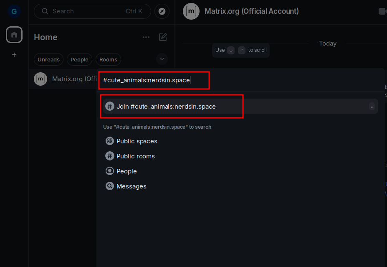Toggle the Rooms filter chip
Image resolution: width=387 pixels, height=267 pixels.
108,59
